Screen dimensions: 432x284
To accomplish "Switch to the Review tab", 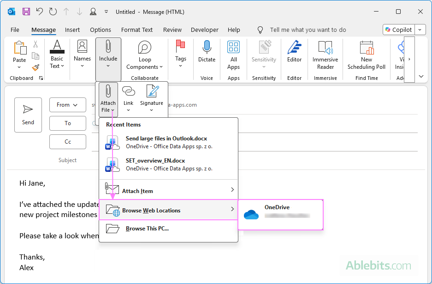I will click(172, 30).
